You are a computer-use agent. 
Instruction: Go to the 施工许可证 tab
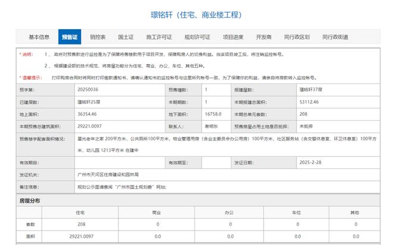coord(159,37)
